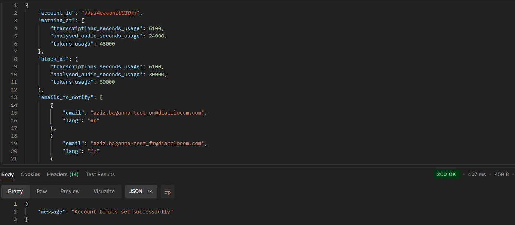The image size is (515, 225).
Task: Open the JSON format dropdown
Action: pyautogui.click(x=141, y=192)
